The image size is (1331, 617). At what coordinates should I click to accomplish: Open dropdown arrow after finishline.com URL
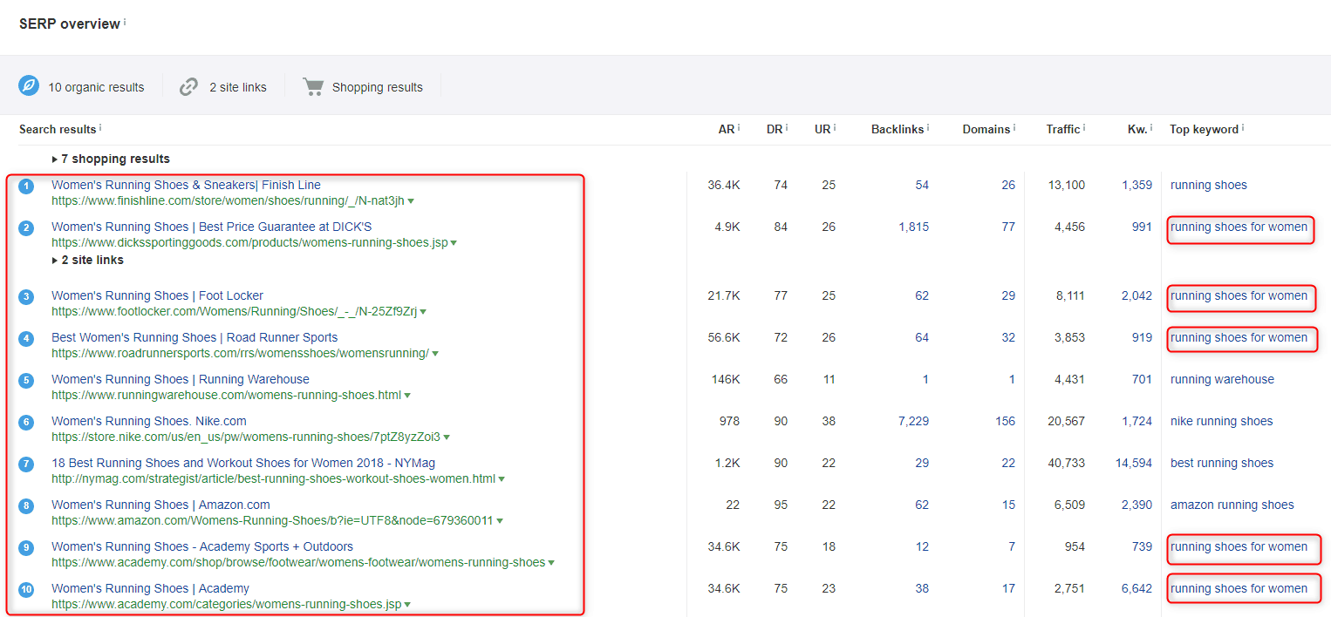[411, 201]
